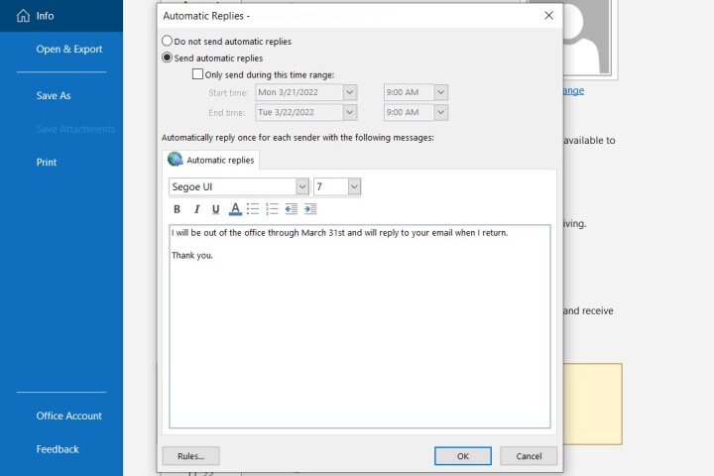Choose Save As in sidebar
This screenshot has height=476, width=714.
tap(54, 95)
